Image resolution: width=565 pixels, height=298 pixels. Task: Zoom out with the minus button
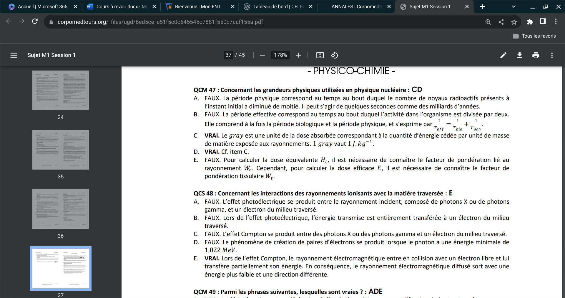[x=262, y=55]
